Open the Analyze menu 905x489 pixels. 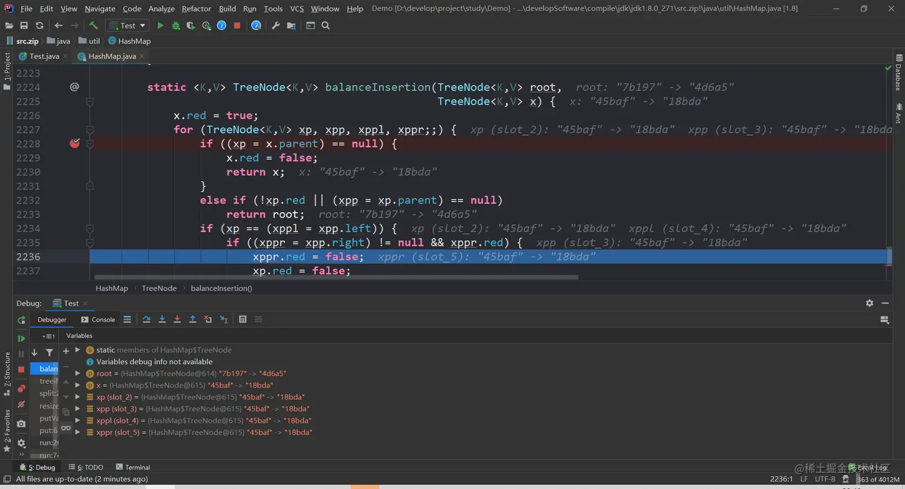tap(162, 8)
